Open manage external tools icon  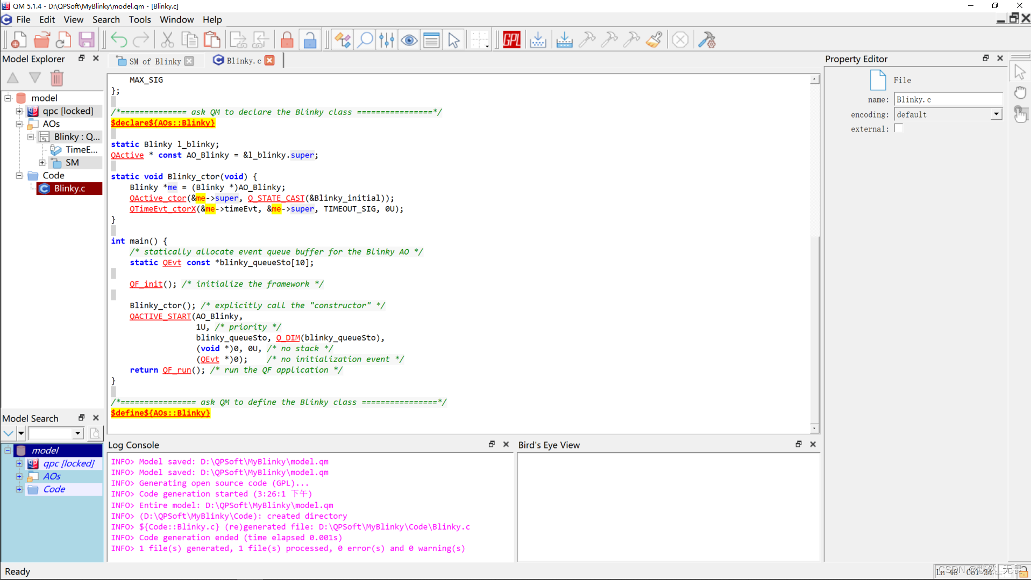[x=707, y=40]
